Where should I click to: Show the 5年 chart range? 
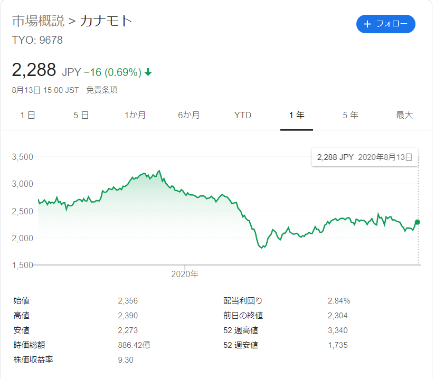coord(351,115)
